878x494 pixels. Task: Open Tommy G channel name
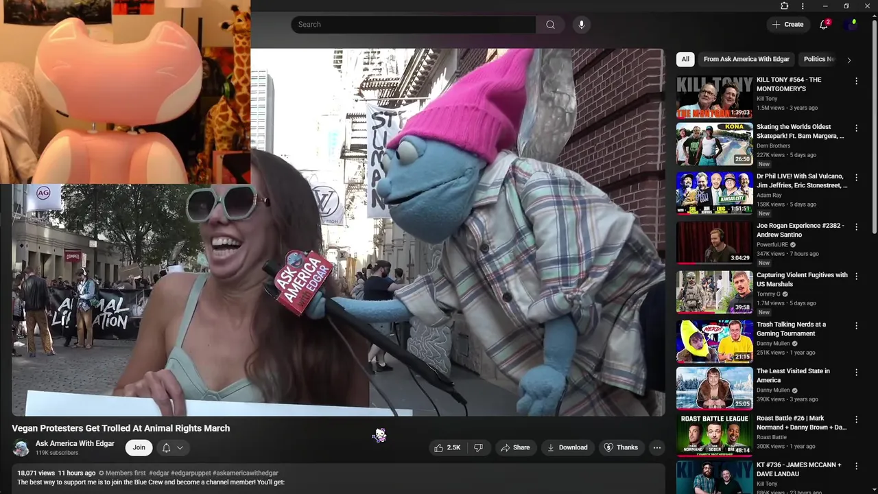[x=768, y=294]
